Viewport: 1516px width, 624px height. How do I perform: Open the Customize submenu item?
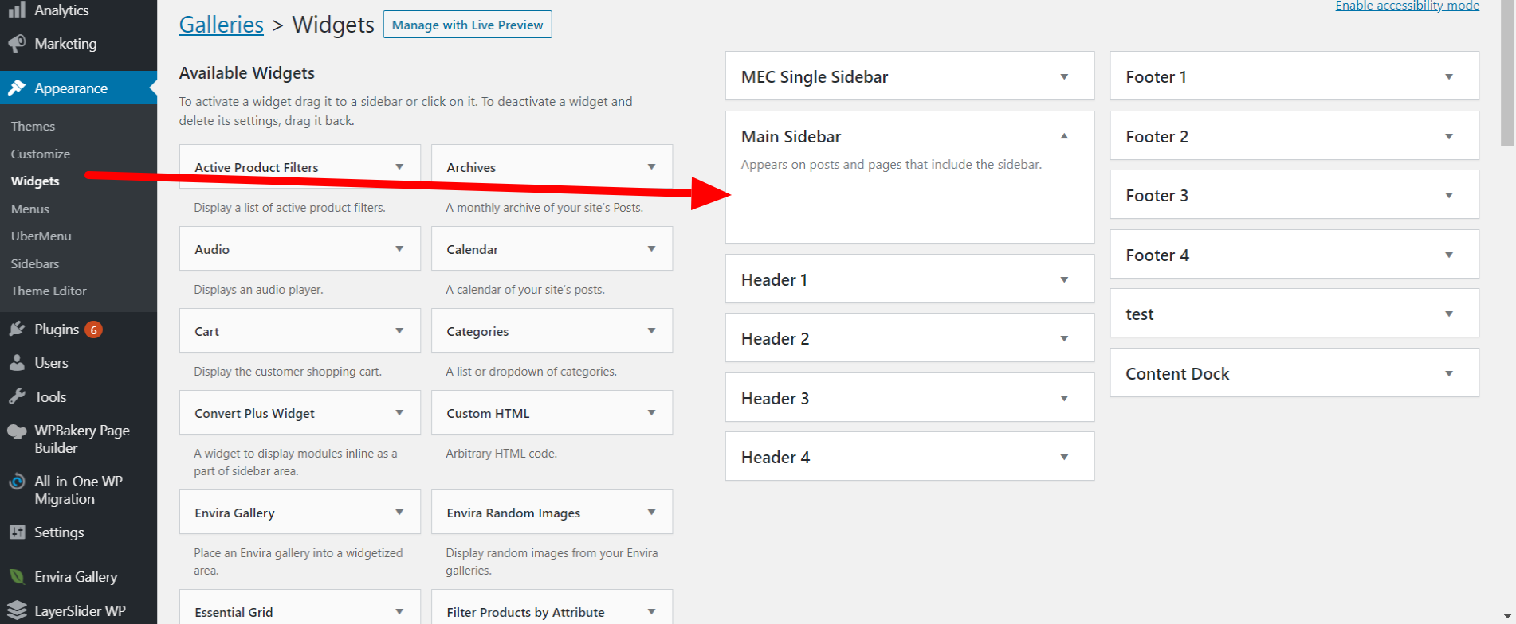[x=41, y=154]
